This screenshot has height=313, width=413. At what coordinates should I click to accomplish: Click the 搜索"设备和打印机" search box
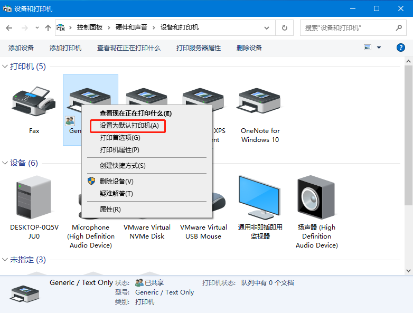353,27
